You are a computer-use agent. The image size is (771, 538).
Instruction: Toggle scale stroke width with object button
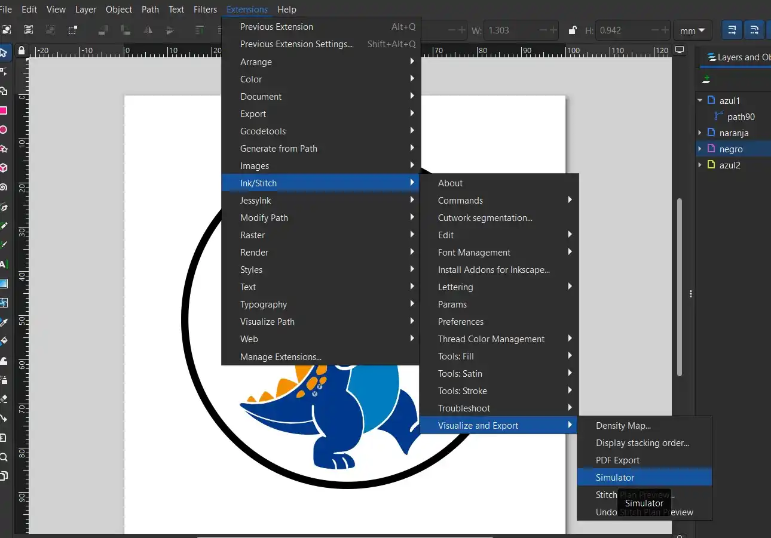point(732,30)
